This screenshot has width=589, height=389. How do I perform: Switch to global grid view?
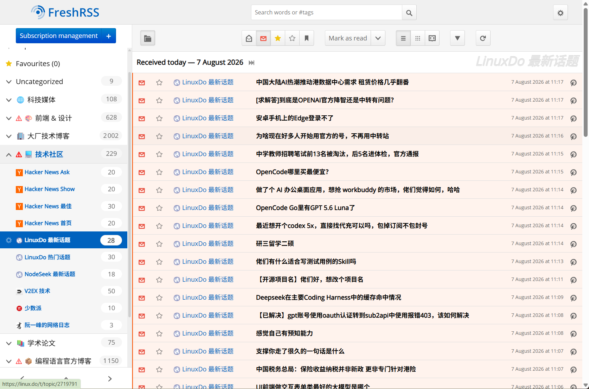click(418, 38)
